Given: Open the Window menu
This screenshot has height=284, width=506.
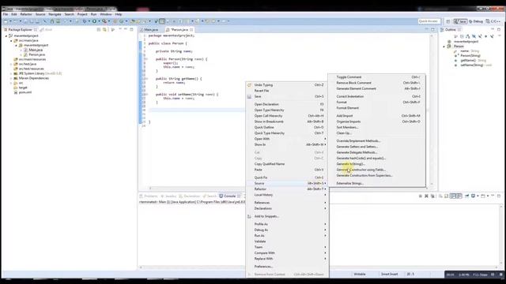Looking at the screenshot, I should coord(105,14).
